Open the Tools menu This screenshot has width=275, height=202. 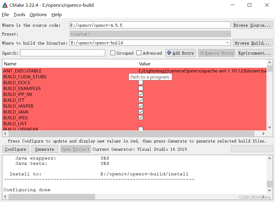[19, 15]
